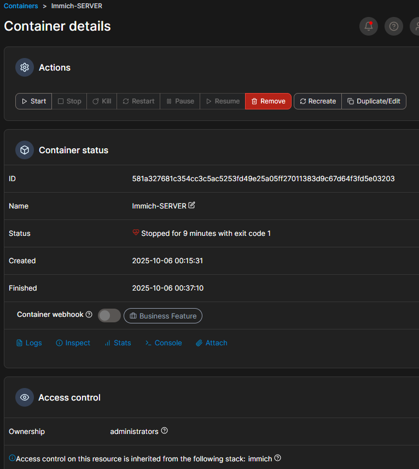Go back to Containers breadcrumb
The image size is (419, 469).
coord(21,6)
